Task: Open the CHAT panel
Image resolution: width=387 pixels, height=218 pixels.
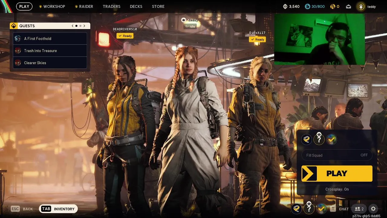Action: pos(344,209)
